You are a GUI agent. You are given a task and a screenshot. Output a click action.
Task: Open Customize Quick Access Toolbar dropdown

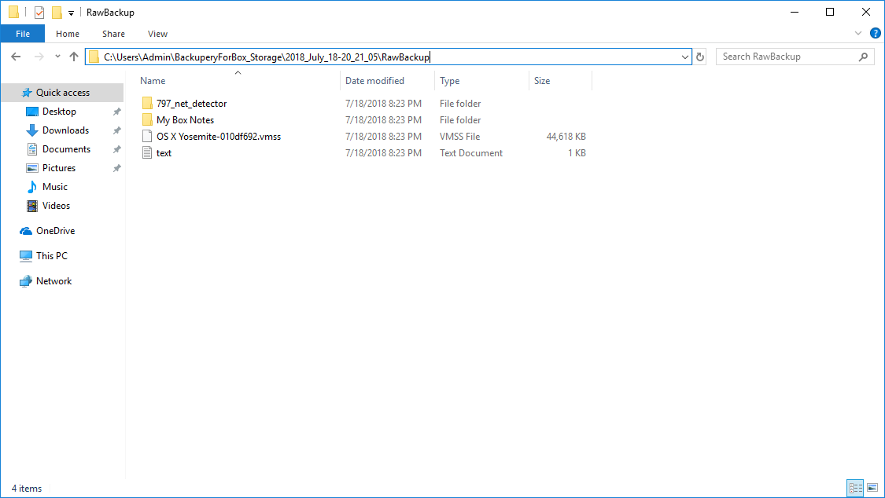(x=71, y=13)
